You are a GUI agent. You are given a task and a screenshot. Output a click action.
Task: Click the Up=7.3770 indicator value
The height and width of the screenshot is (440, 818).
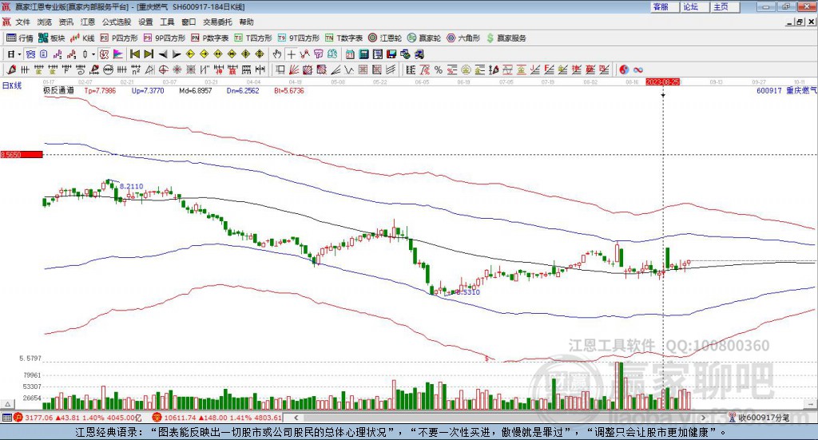point(148,91)
